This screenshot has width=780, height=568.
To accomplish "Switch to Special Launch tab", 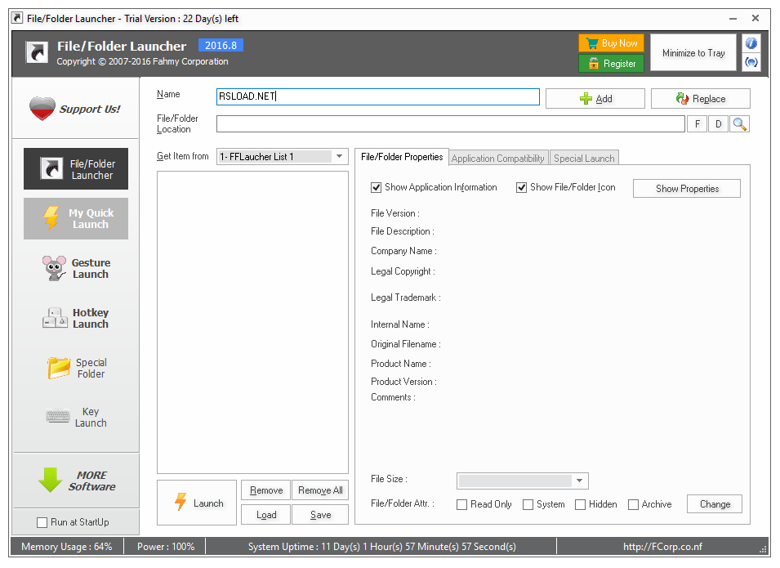I will (x=585, y=159).
